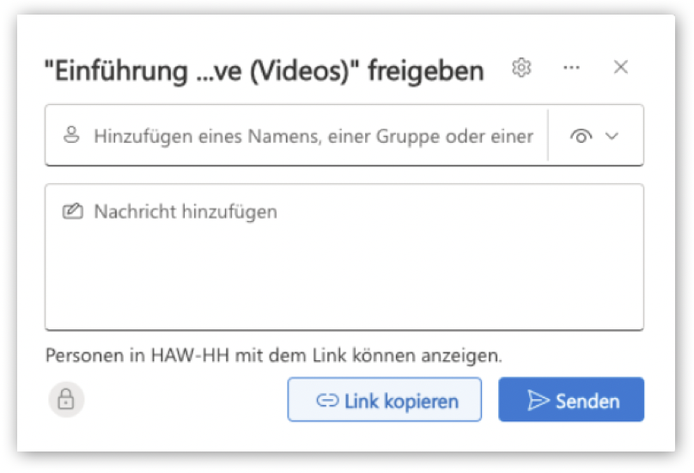Click the paper plane icon on Senden
The image size is (694, 473).
click(x=538, y=401)
